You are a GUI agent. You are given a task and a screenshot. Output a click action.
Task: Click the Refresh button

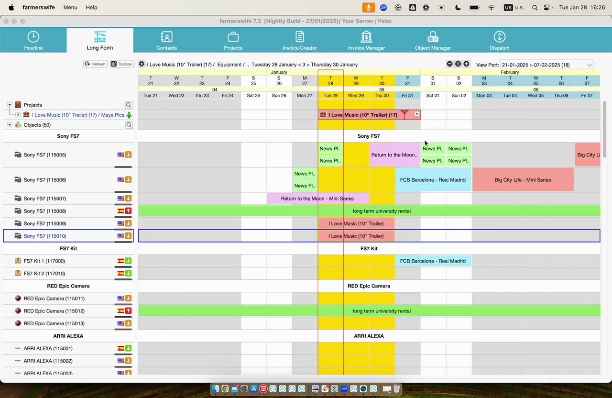[95, 64]
